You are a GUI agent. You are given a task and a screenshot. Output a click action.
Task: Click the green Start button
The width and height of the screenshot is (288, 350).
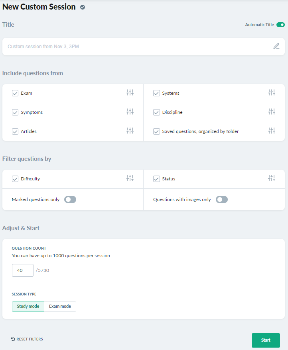point(266,340)
